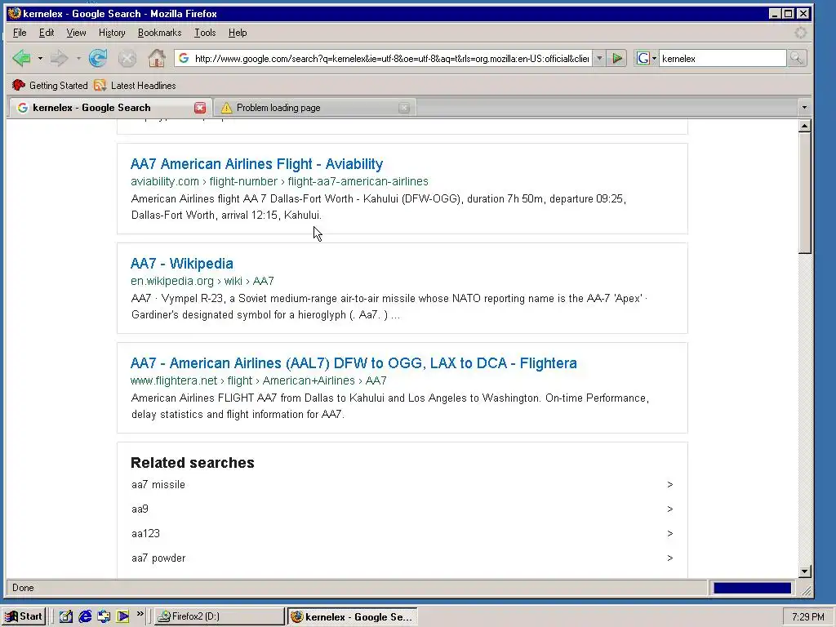Select related search aa9
This screenshot has height=627, width=836.
[140, 509]
